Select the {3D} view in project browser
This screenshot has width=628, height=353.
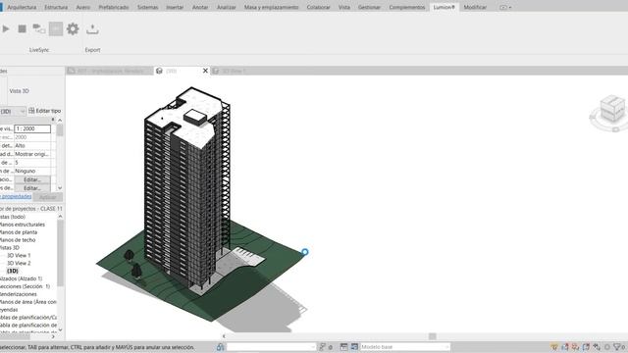point(13,271)
